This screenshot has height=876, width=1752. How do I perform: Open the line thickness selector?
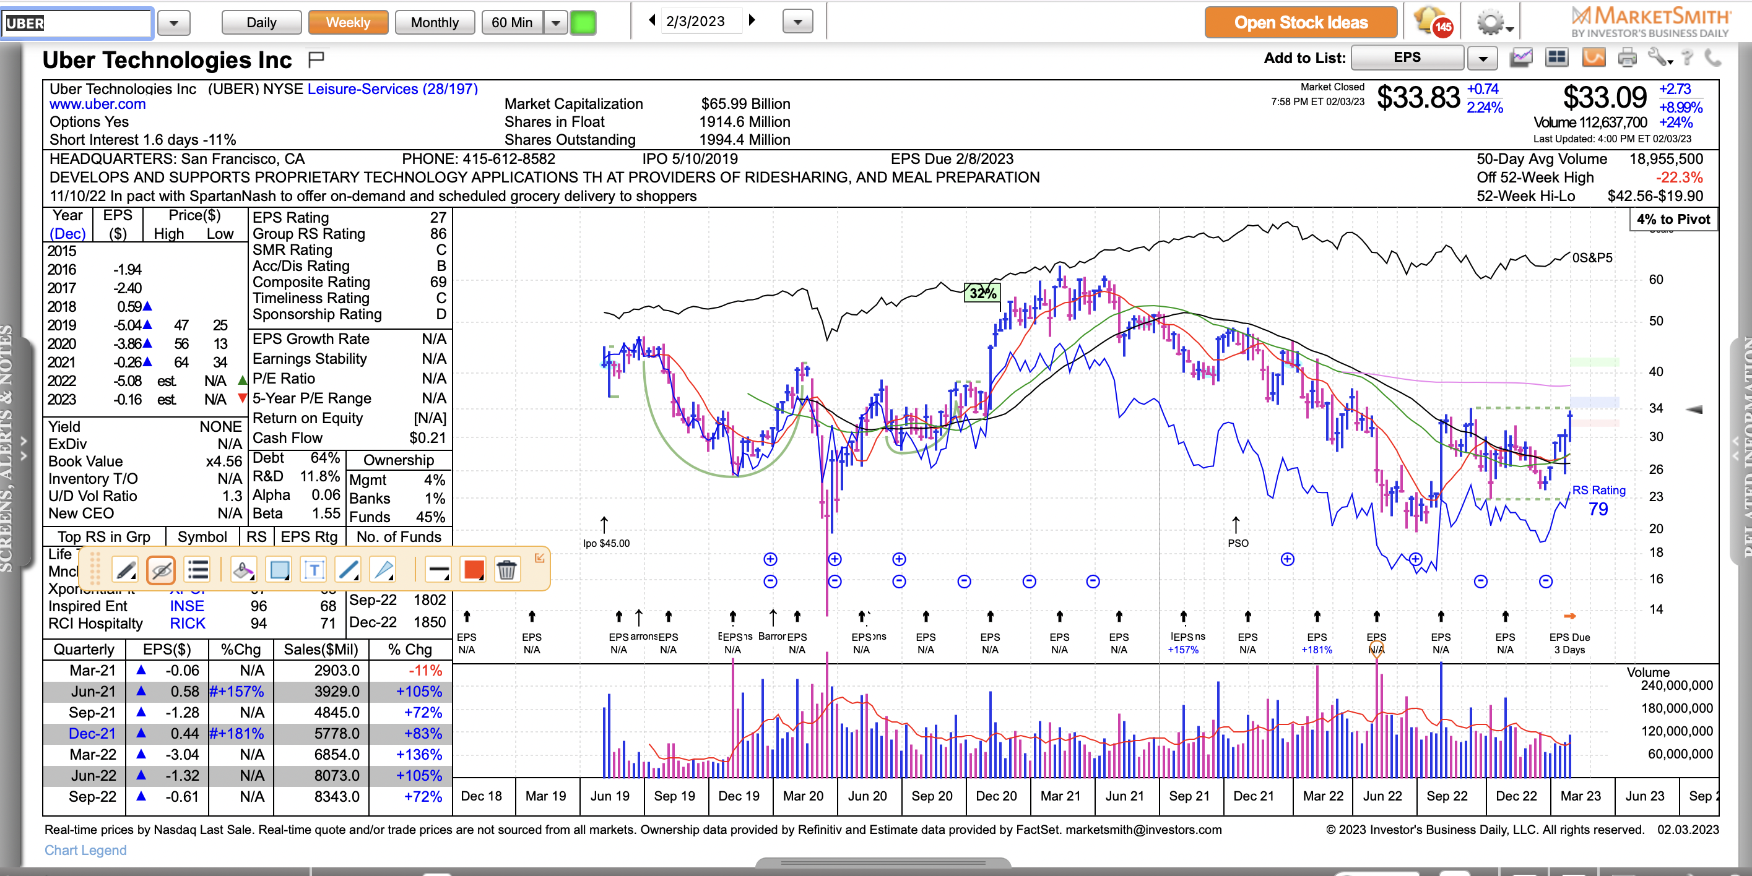pyautogui.click(x=438, y=570)
